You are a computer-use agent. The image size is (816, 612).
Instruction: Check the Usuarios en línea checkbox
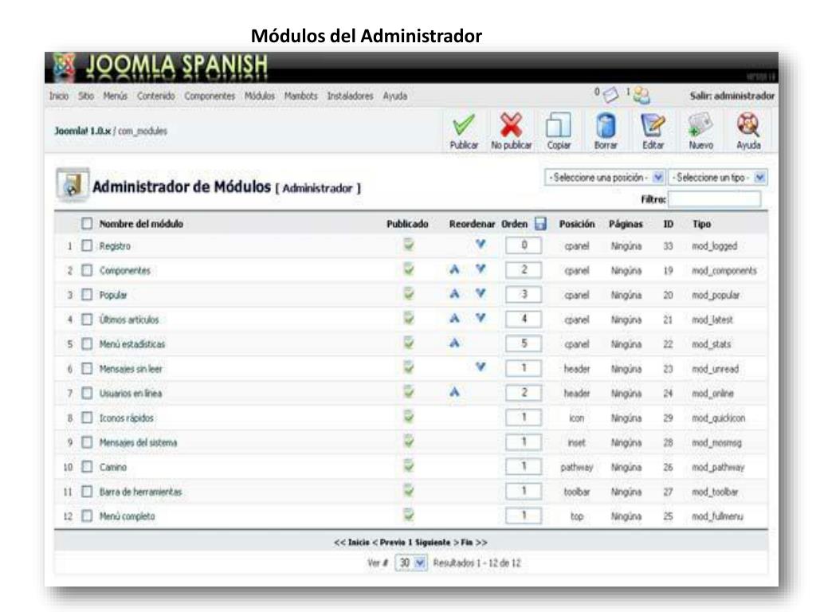point(87,394)
